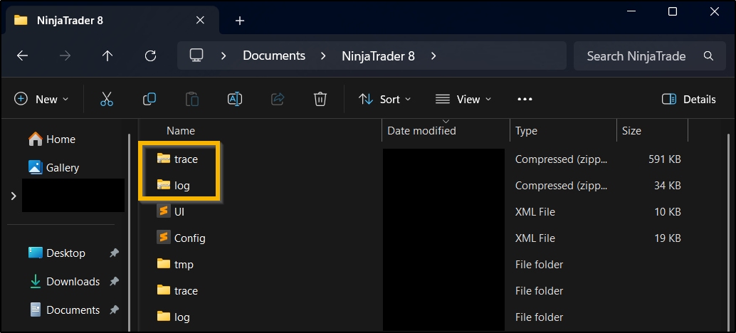The width and height of the screenshot is (736, 333).
Task: Sort by Date modified column header
Action: (x=421, y=131)
